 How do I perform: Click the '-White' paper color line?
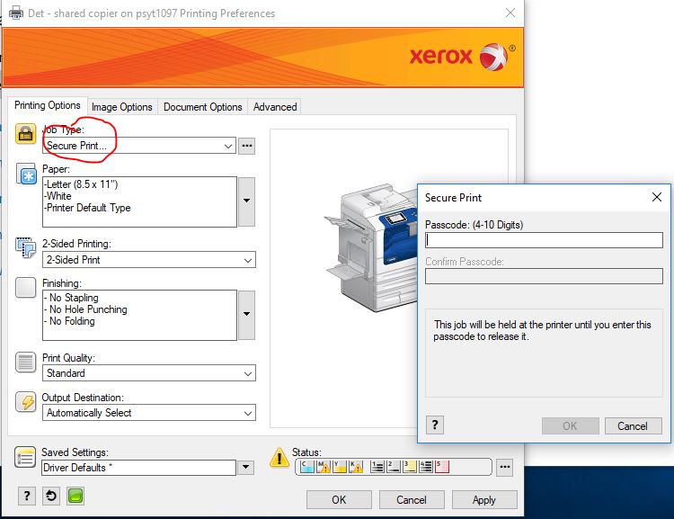click(x=58, y=196)
